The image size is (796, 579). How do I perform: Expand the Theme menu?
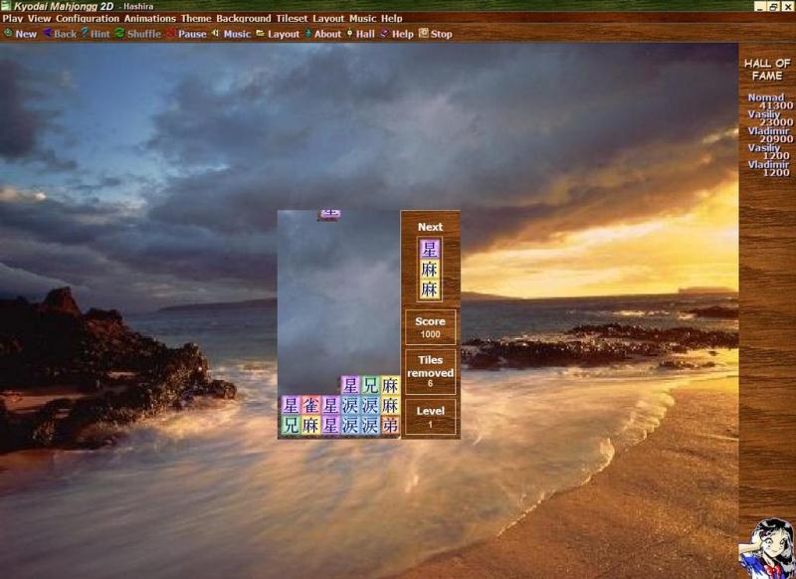[x=196, y=18]
